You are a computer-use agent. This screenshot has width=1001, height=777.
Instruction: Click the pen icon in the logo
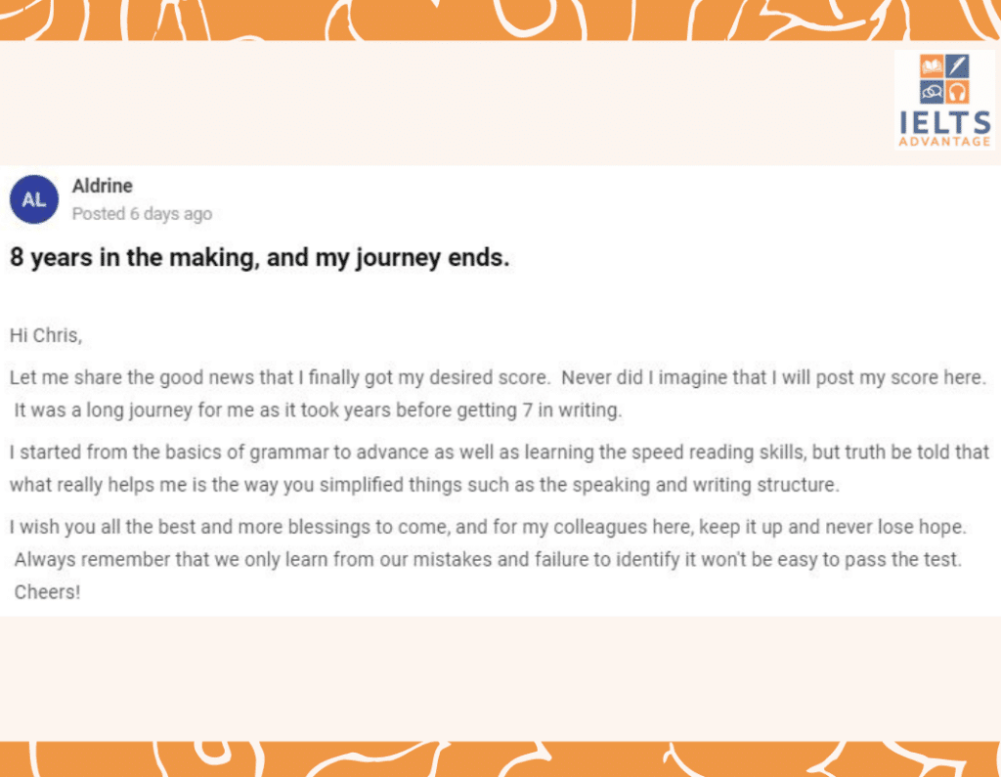pyautogui.click(x=956, y=66)
